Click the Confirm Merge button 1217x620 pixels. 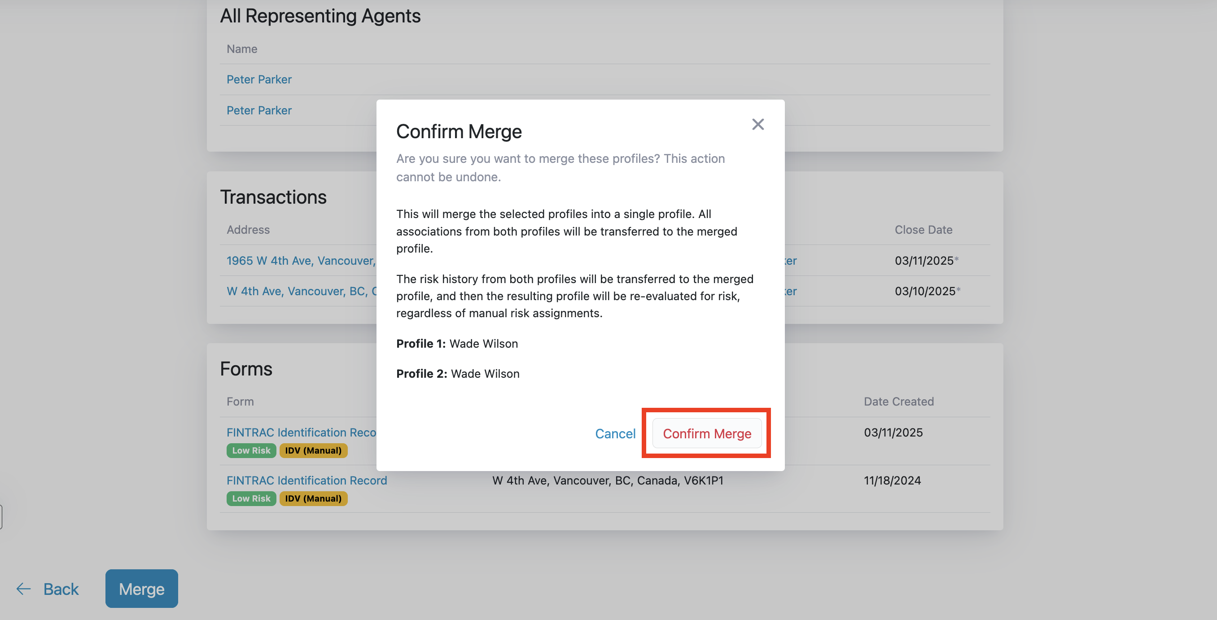(706, 433)
